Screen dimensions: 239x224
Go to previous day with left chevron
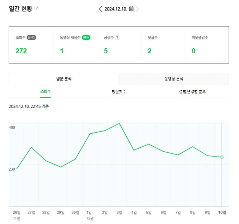[101, 9]
